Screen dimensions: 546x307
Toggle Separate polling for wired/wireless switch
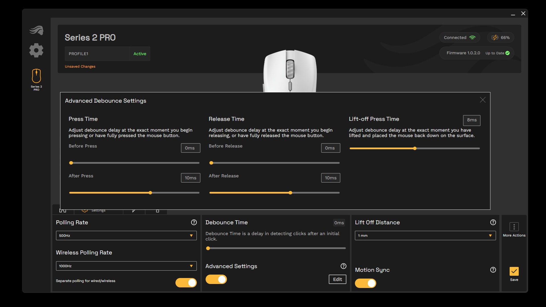[186, 283]
